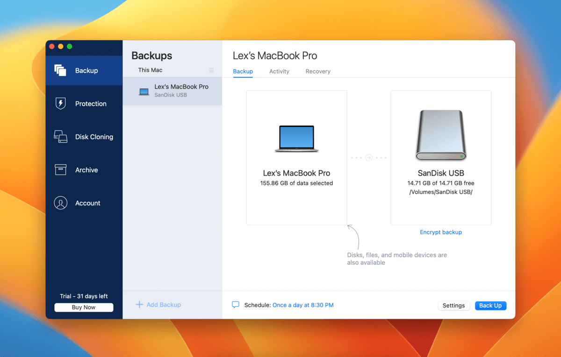Screen dimensions: 561x357
Task: Click the large MacBook source image
Action: pyautogui.click(x=296, y=139)
